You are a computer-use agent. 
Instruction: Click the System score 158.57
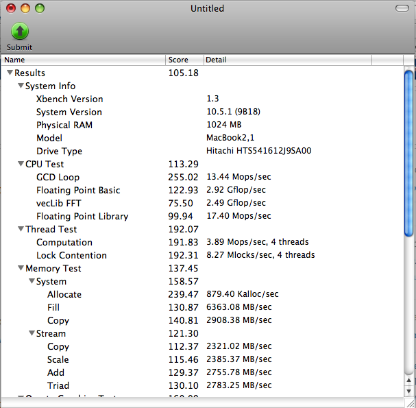(x=183, y=281)
